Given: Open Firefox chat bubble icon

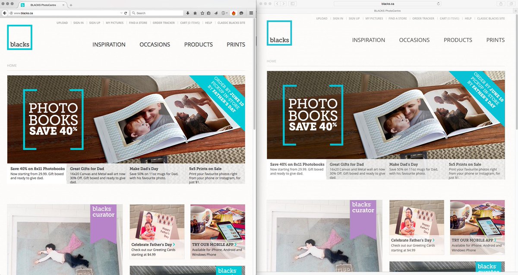Looking at the screenshot, I should tap(241, 13).
